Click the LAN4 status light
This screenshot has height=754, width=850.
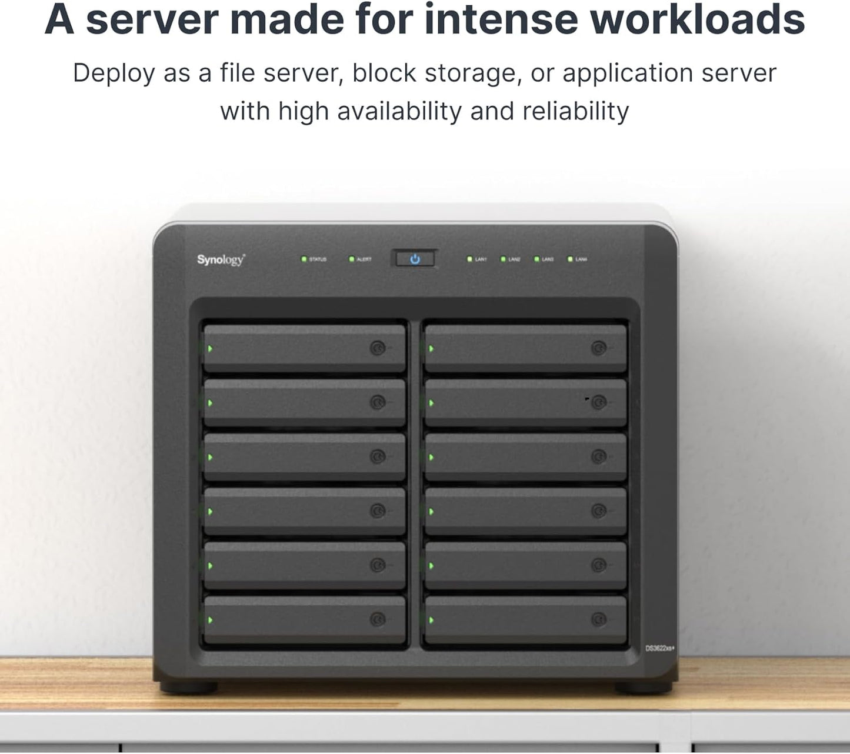(569, 259)
